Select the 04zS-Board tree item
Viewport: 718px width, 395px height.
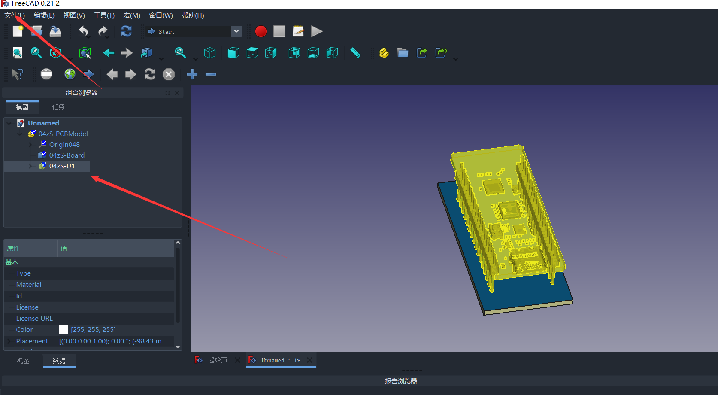pyautogui.click(x=67, y=155)
